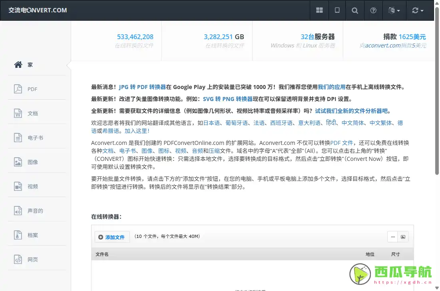This screenshot has height=291, width=440.
Task: Open the 我们的应用 link
Action: click(x=331, y=87)
